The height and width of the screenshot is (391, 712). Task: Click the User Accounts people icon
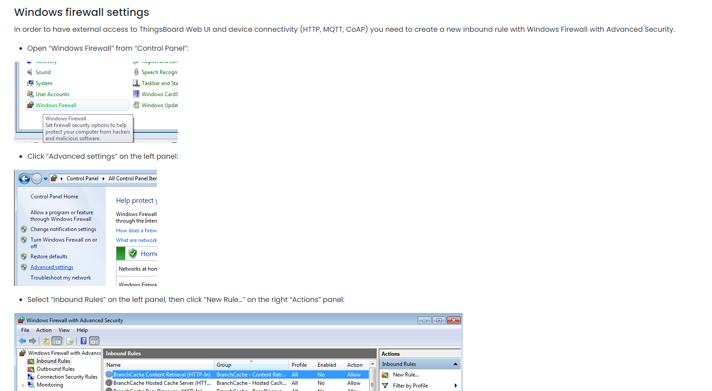pyautogui.click(x=30, y=94)
